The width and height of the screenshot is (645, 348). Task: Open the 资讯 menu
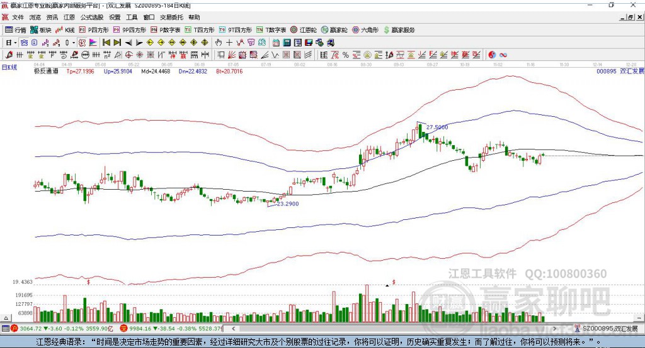(52, 17)
